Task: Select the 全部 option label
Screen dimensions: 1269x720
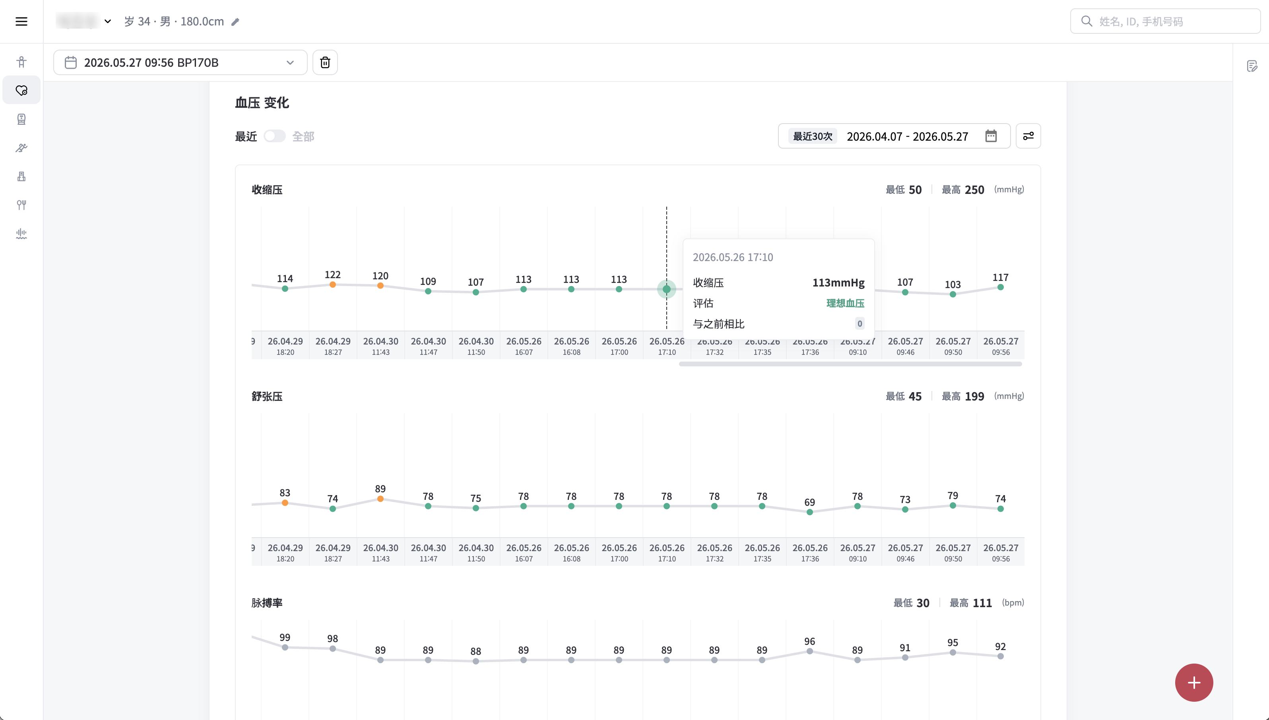Action: [x=303, y=136]
